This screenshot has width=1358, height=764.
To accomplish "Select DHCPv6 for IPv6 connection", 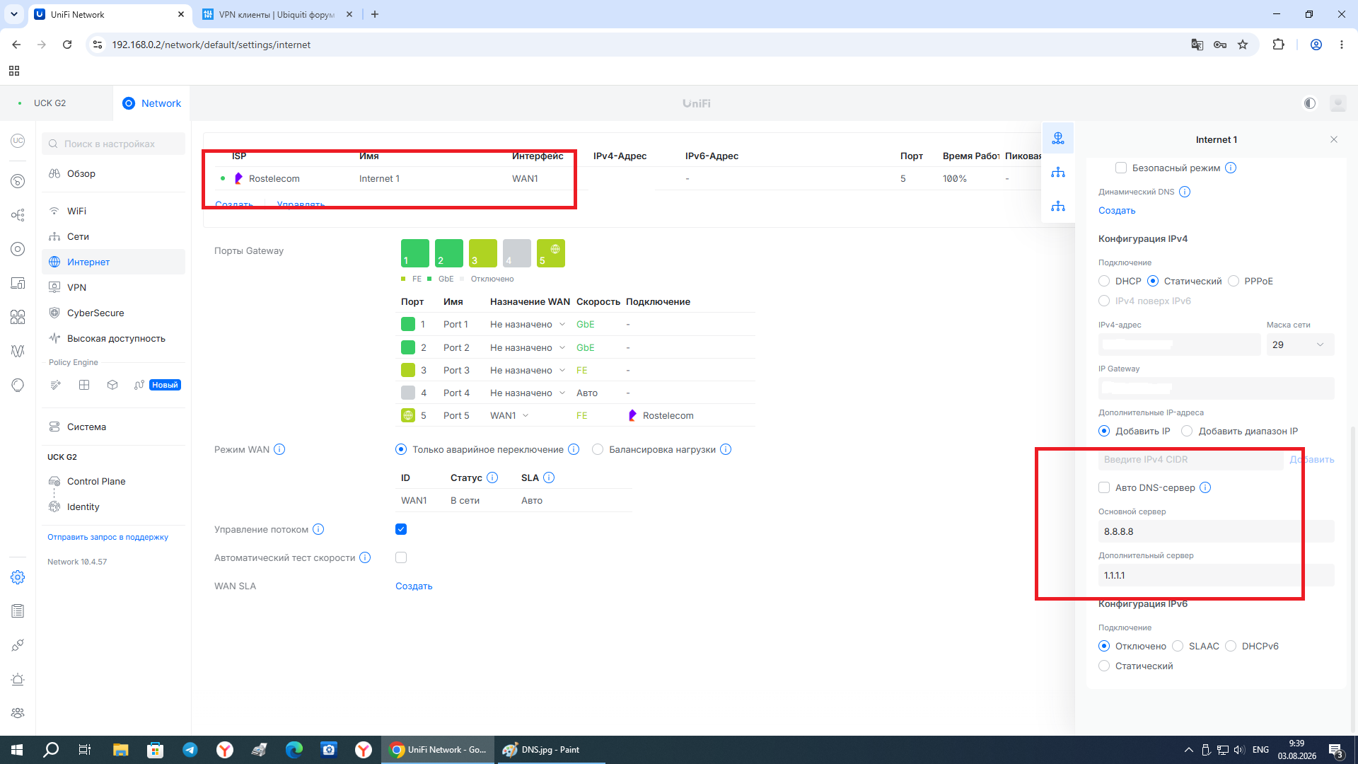I will click(1231, 646).
